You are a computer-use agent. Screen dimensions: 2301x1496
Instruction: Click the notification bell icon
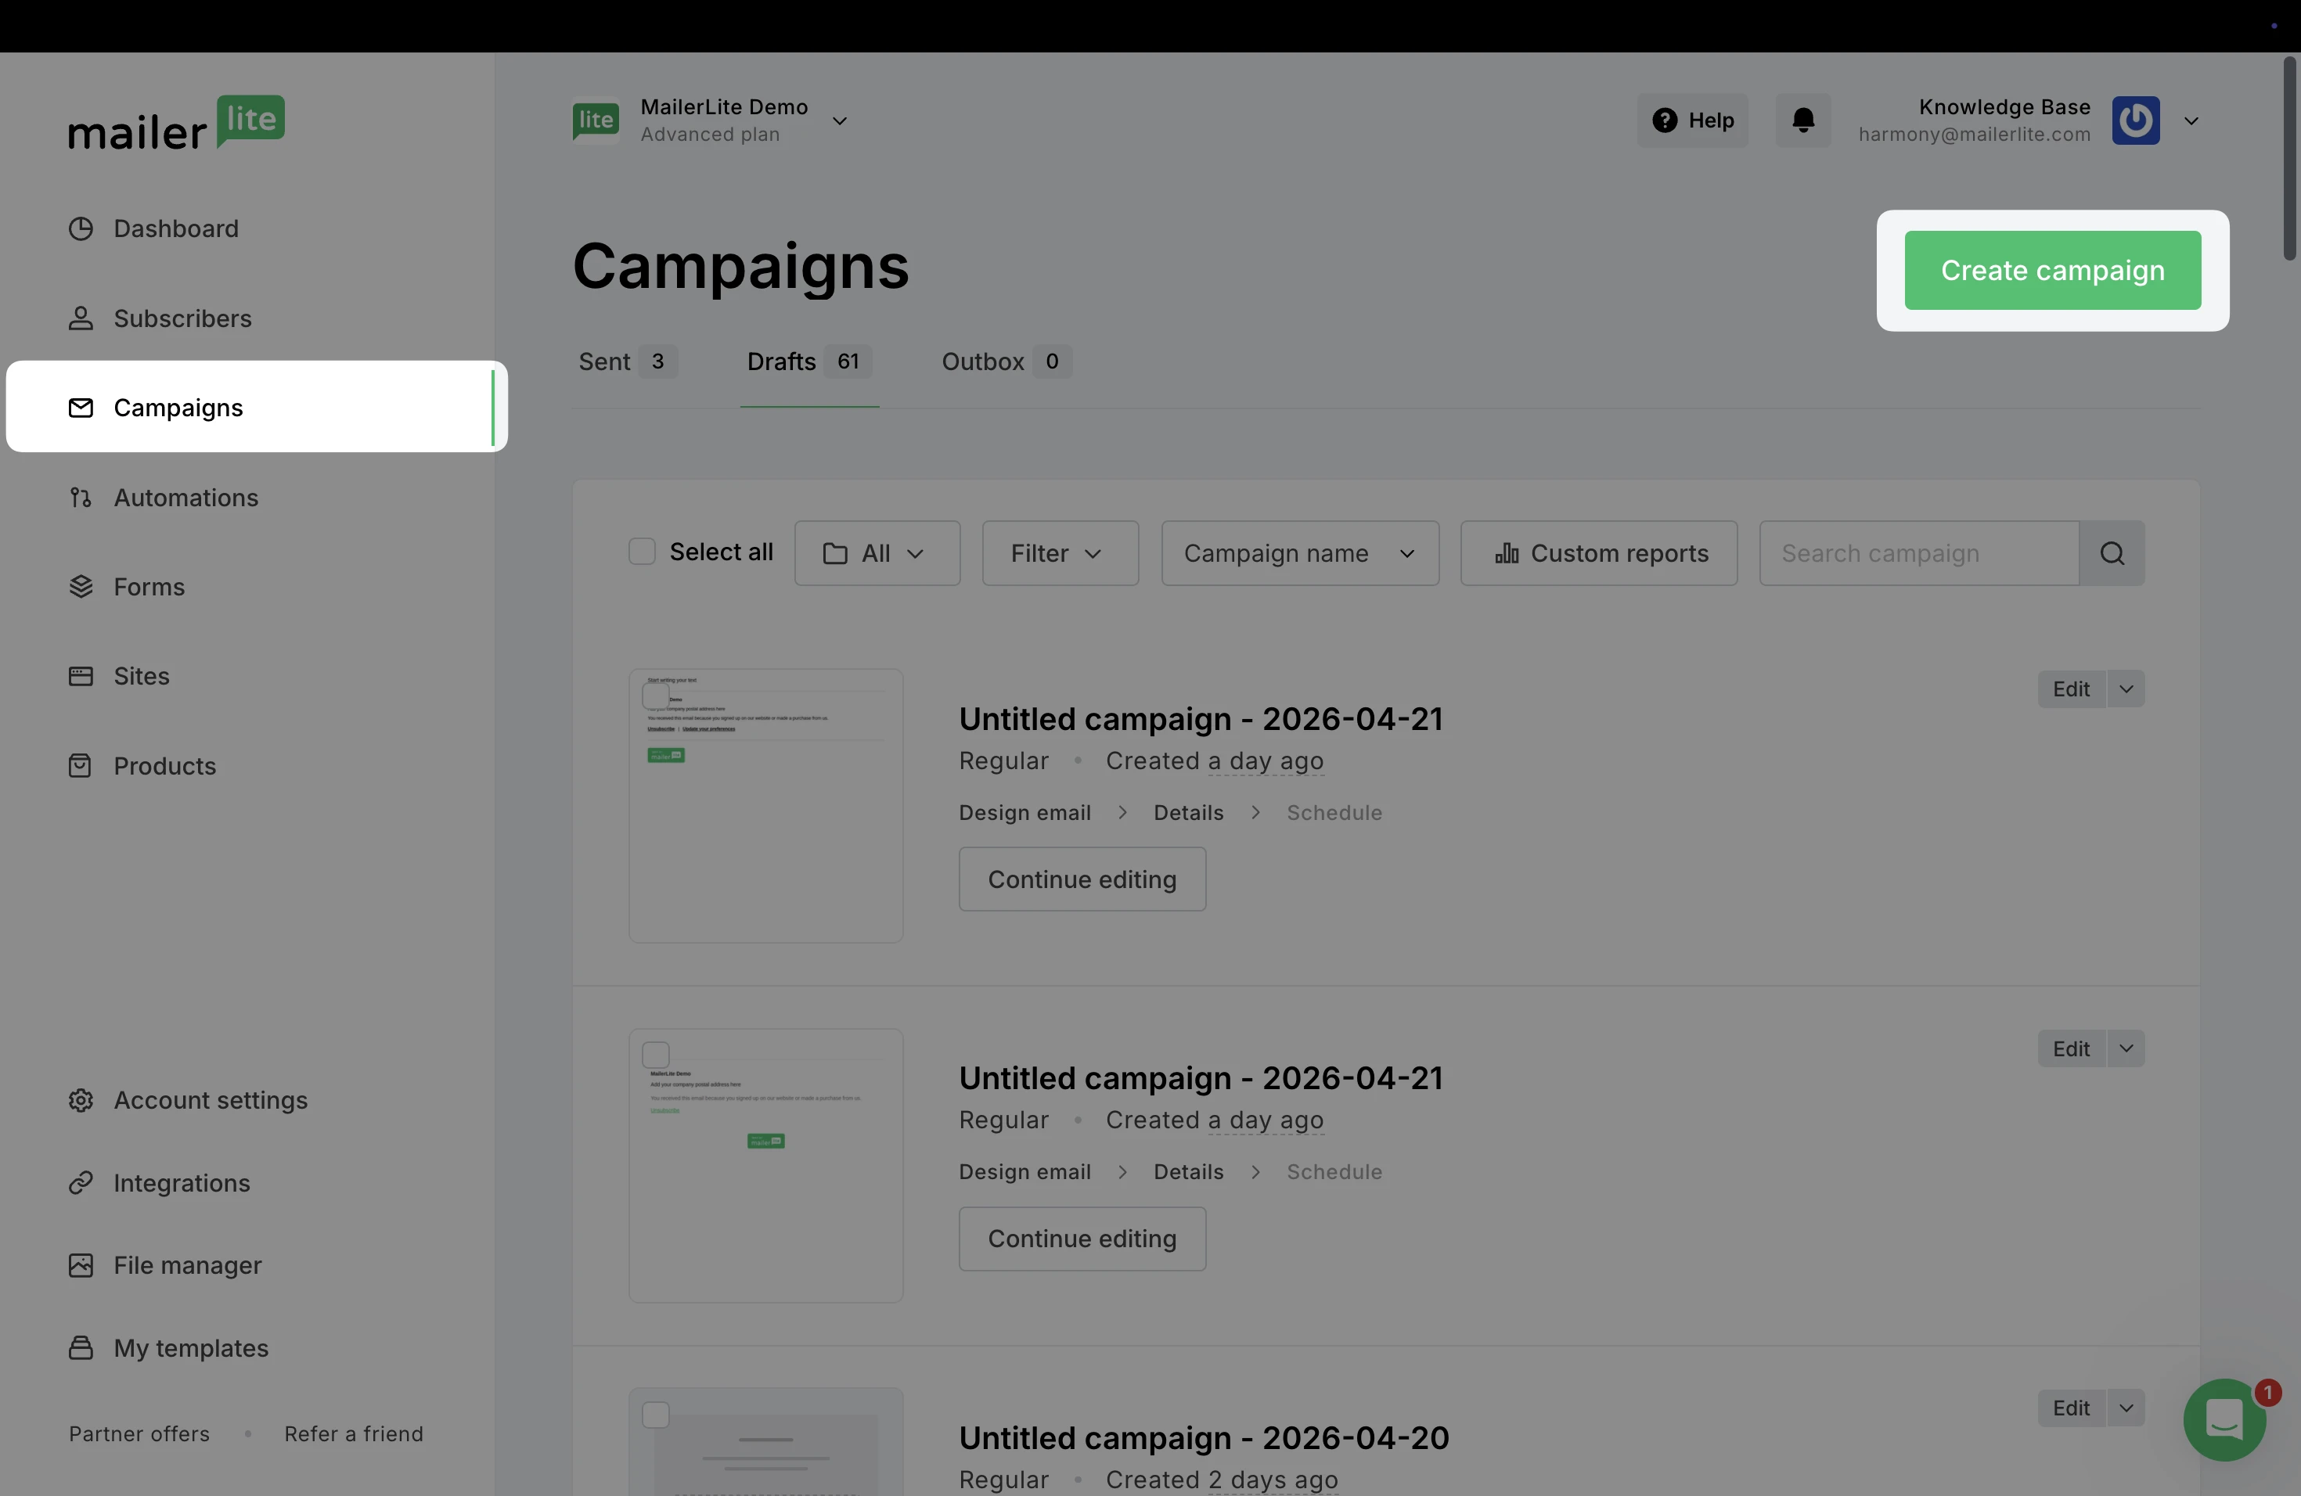[x=1803, y=120]
